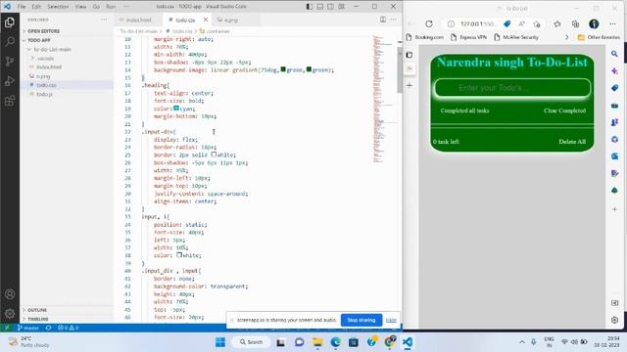Open Edge Collections icon
Screen dimensions: 627x352
(575, 23)
